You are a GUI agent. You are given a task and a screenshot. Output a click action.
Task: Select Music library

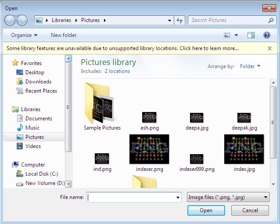coord(28,128)
